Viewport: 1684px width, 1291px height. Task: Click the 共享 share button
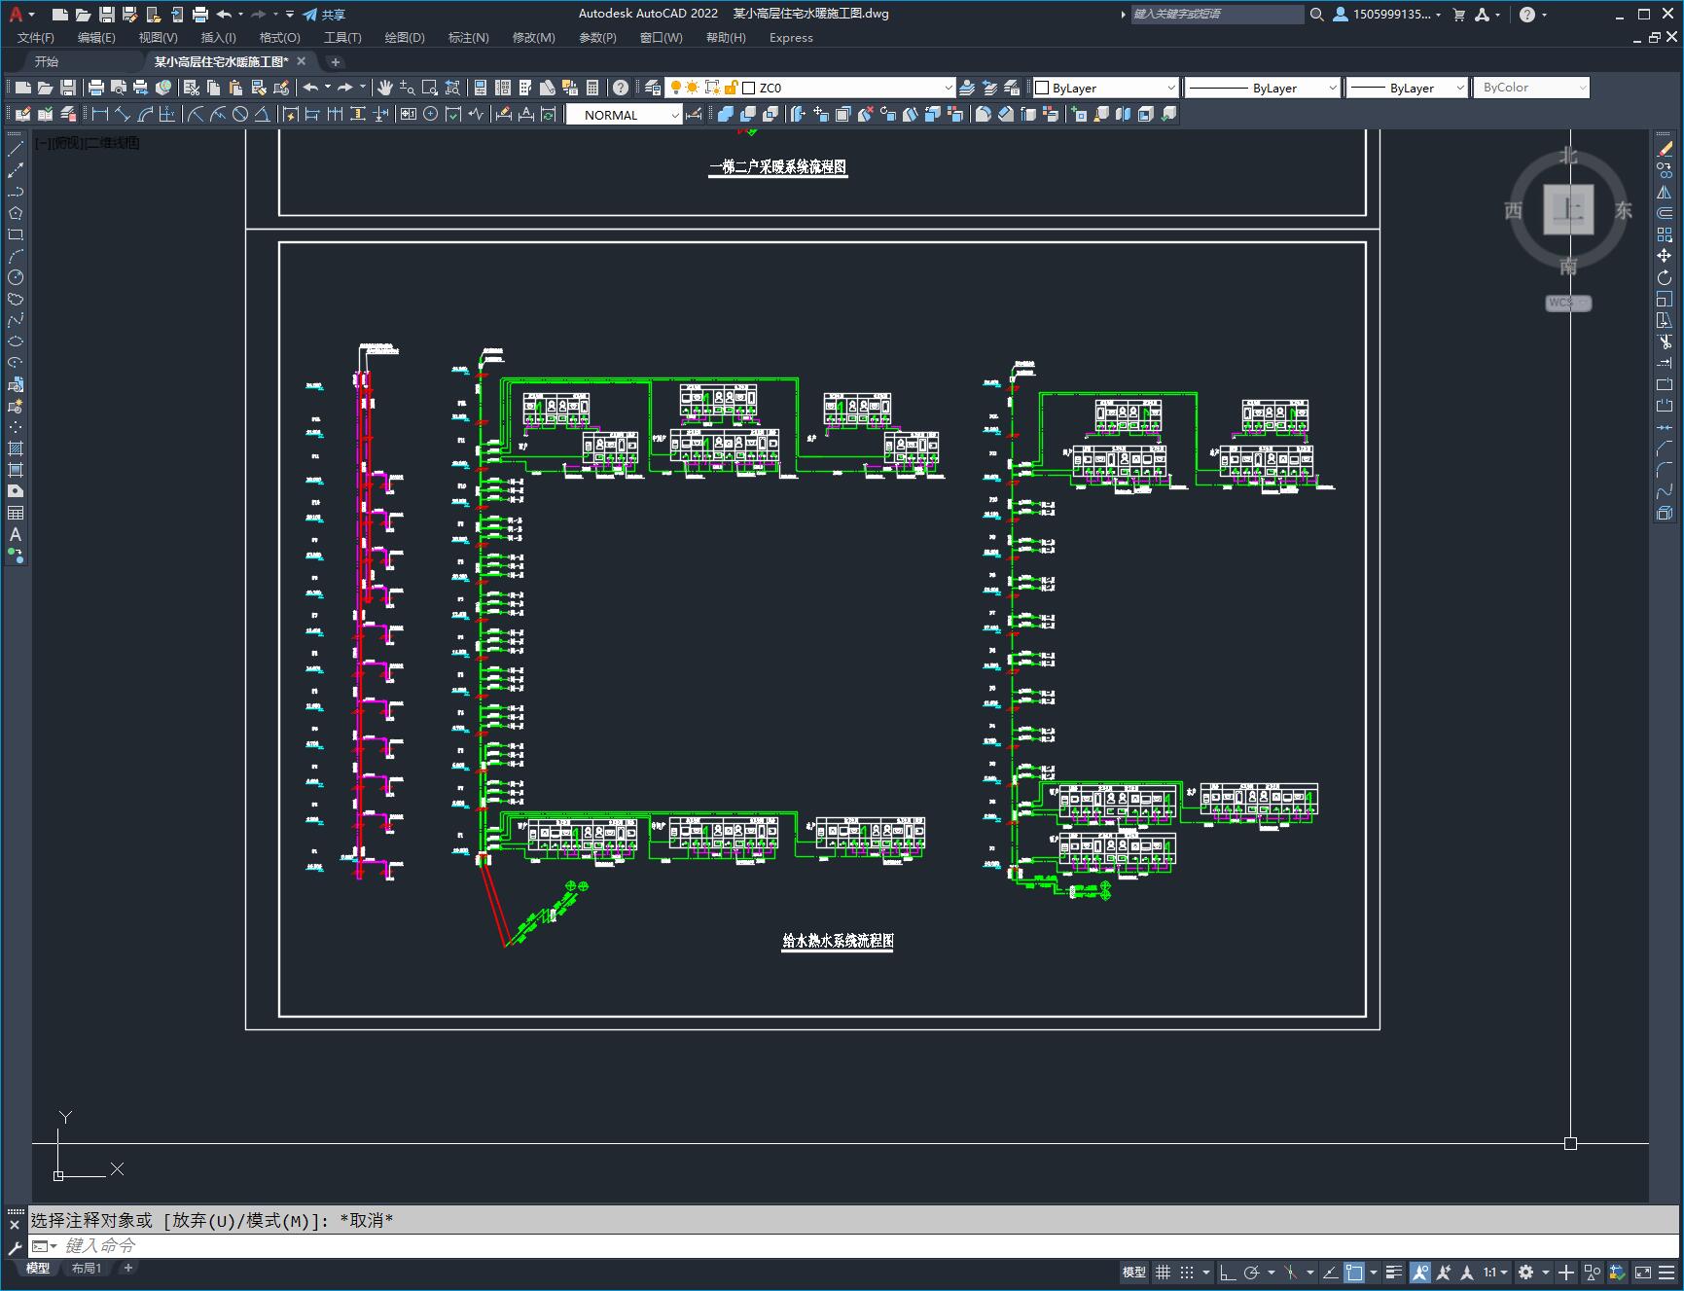(x=324, y=15)
